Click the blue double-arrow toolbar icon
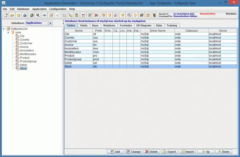Image resolution: width=240 pixels, height=157 pixels. (44, 15)
